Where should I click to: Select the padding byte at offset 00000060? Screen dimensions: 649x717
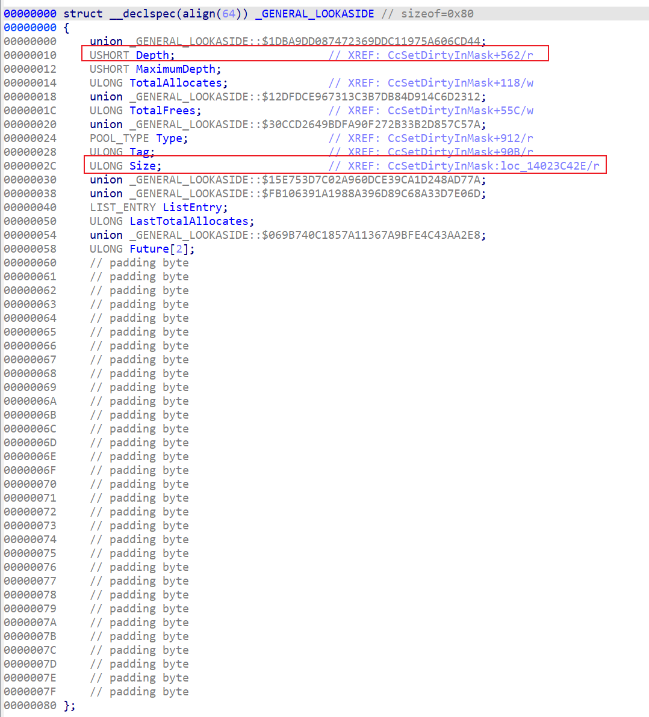[x=139, y=263]
